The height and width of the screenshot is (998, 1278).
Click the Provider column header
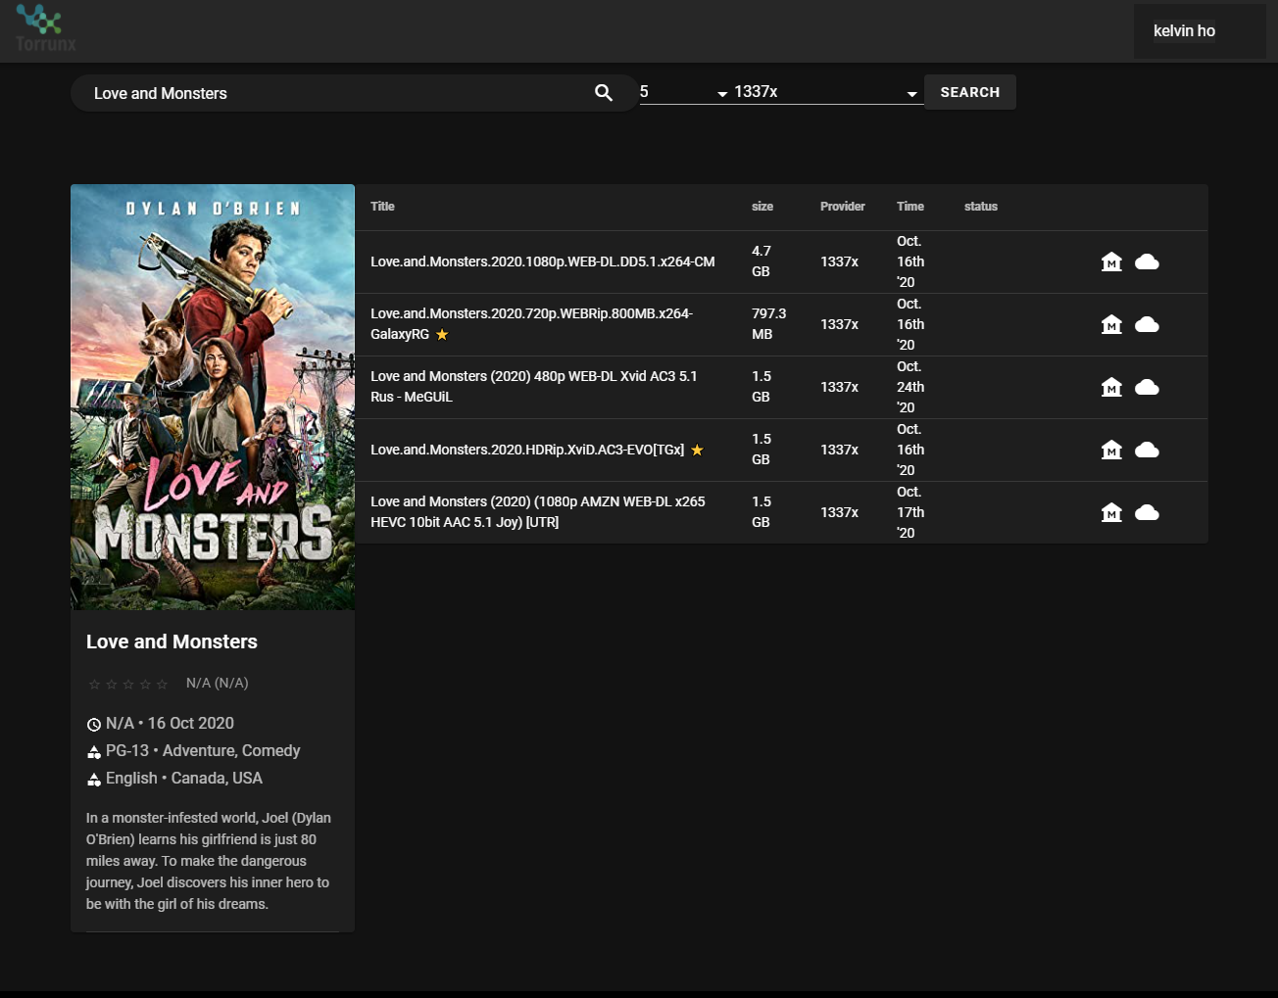(x=843, y=207)
